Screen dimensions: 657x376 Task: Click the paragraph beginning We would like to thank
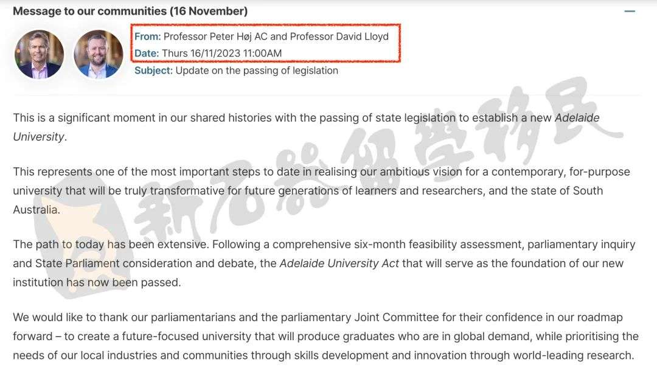click(325, 336)
